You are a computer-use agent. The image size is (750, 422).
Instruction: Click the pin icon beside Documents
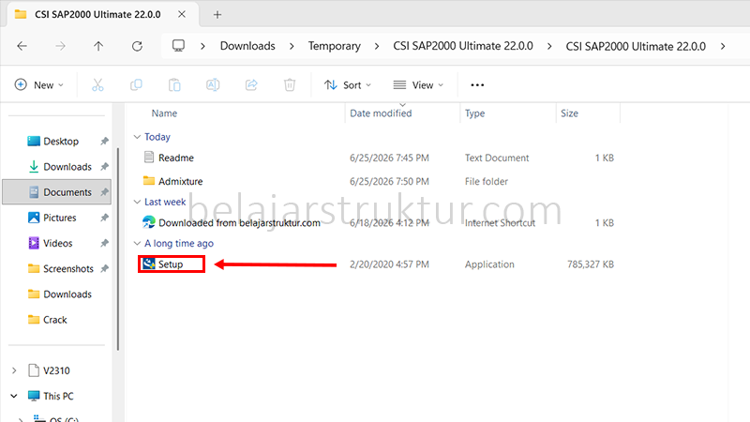[104, 192]
